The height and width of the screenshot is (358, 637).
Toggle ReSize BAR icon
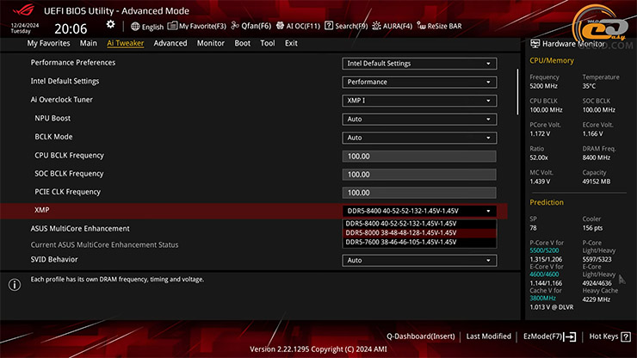[x=421, y=26]
